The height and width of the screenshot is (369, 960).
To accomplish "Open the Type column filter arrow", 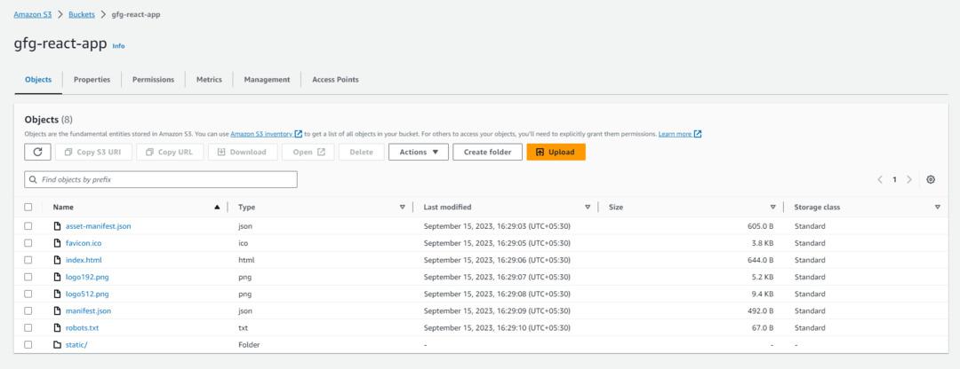I will coord(402,207).
